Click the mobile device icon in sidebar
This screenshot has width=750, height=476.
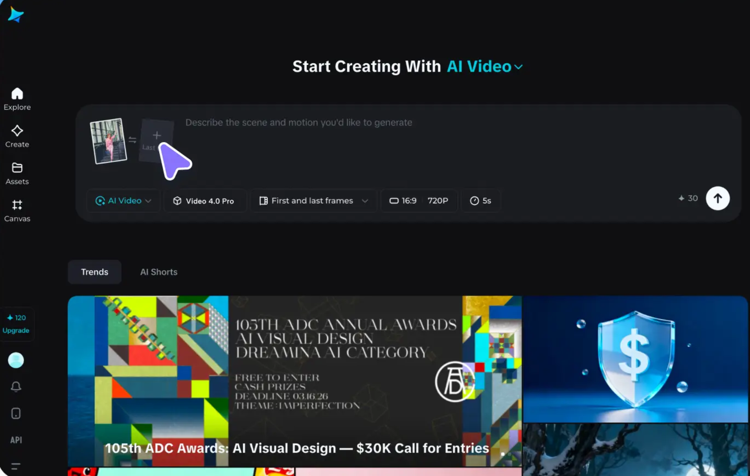pyautogui.click(x=16, y=413)
